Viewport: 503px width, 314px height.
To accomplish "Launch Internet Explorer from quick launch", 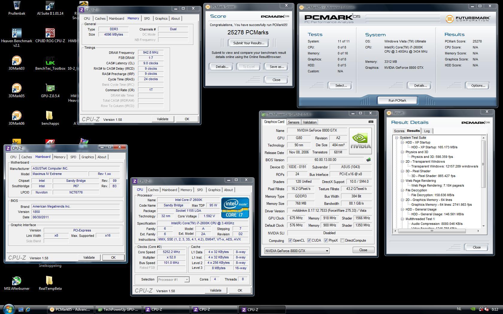I will point(28,310).
